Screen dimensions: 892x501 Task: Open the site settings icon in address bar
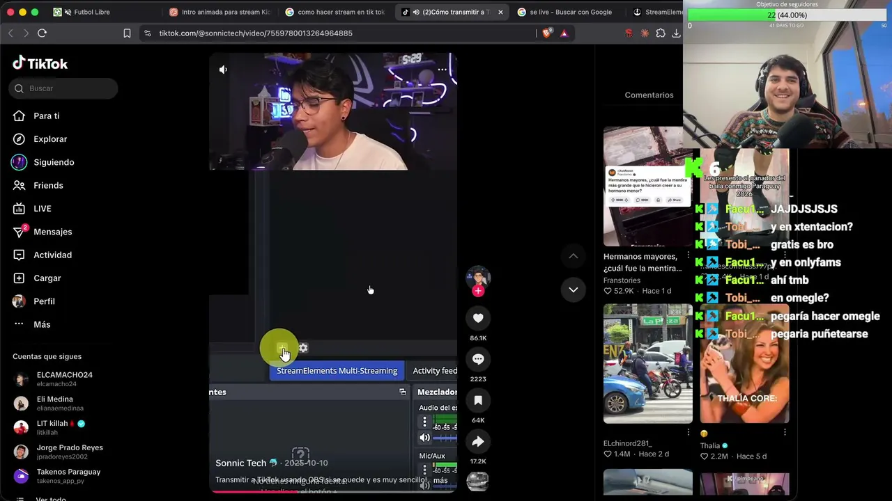coord(147,33)
